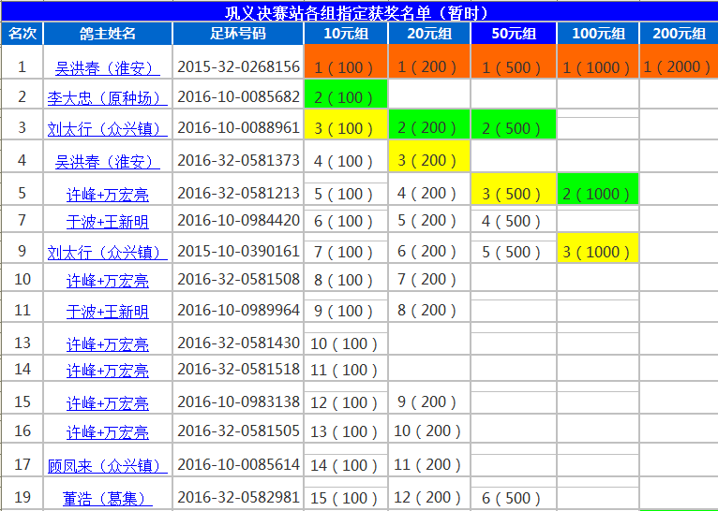Select the 名次 column header
This screenshot has height=511, width=718.
tap(22, 34)
